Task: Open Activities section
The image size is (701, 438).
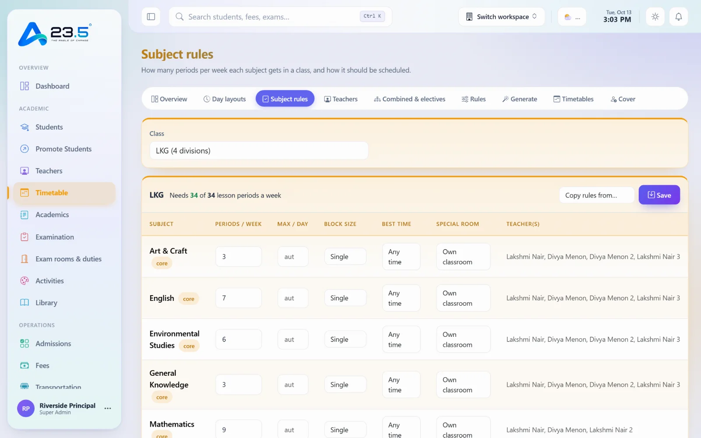Action: pyautogui.click(x=64, y=281)
